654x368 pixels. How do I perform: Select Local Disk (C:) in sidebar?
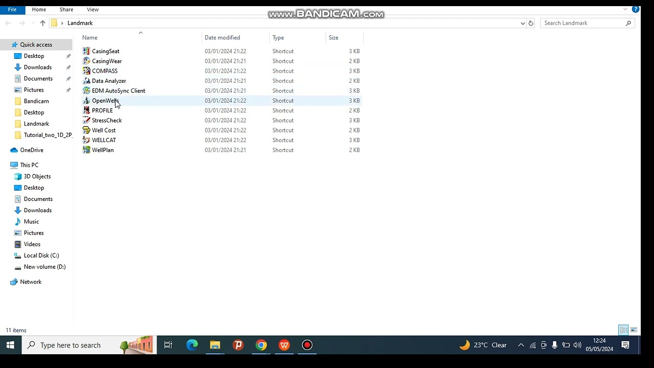[41, 256]
